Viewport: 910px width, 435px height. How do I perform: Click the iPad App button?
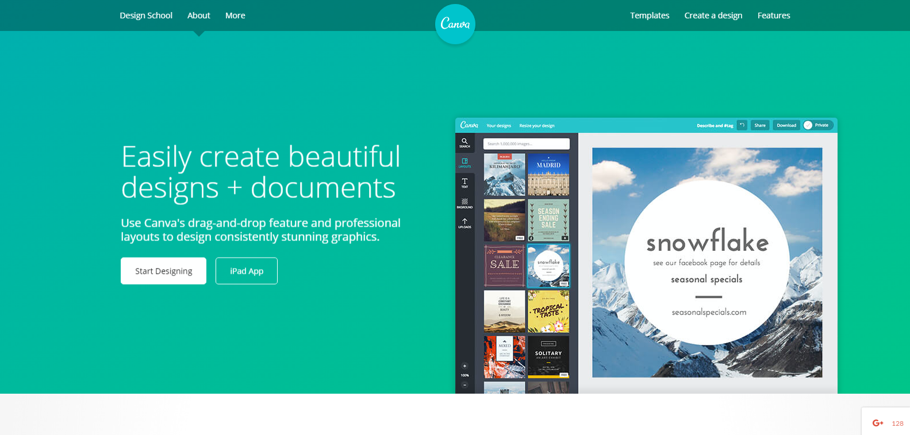click(247, 271)
